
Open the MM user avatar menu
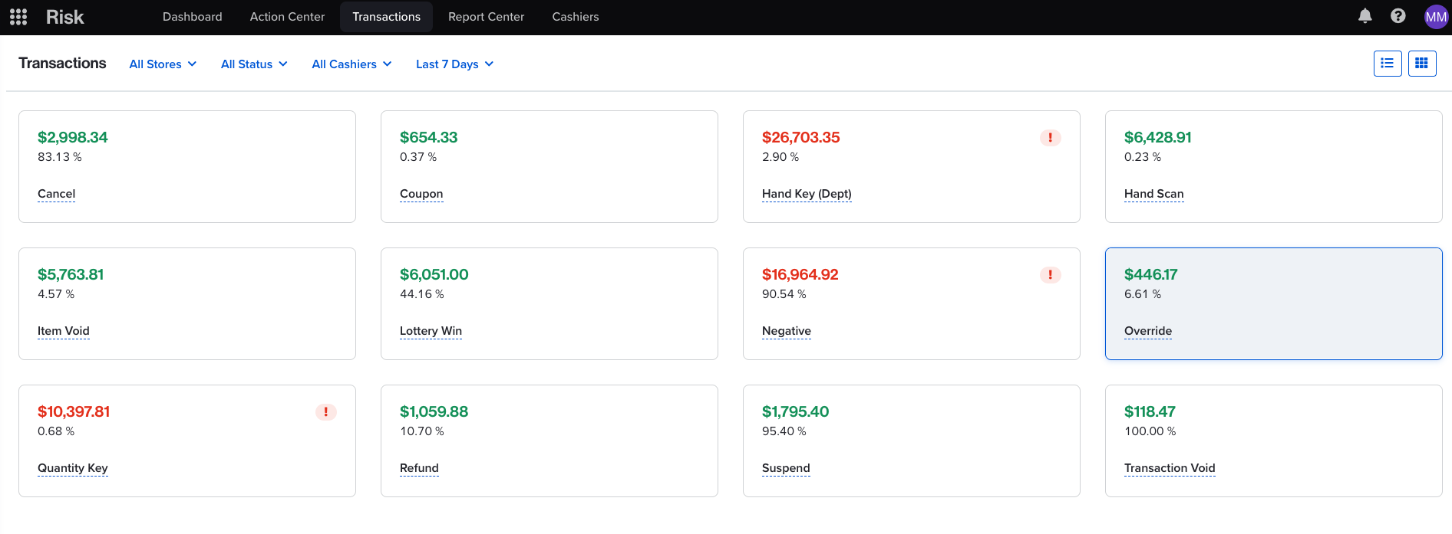[x=1435, y=17]
